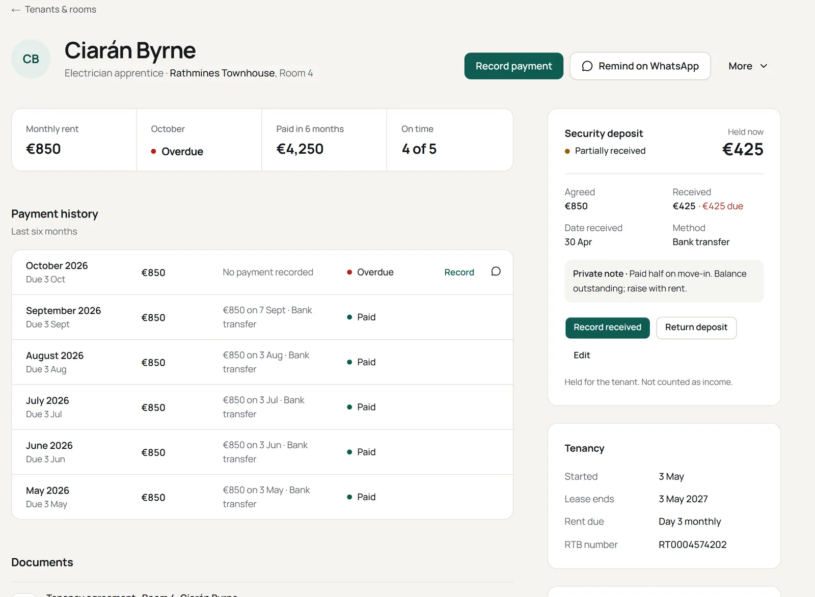Click Return deposit button
Image resolution: width=815 pixels, height=597 pixels.
pos(696,328)
